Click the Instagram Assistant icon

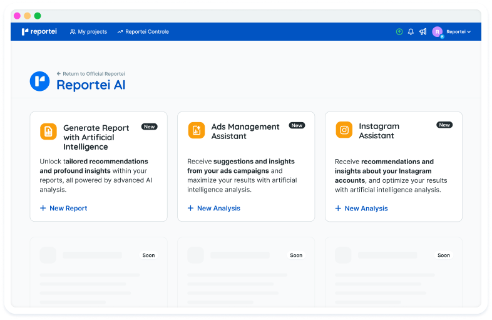[x=344, y=130]
